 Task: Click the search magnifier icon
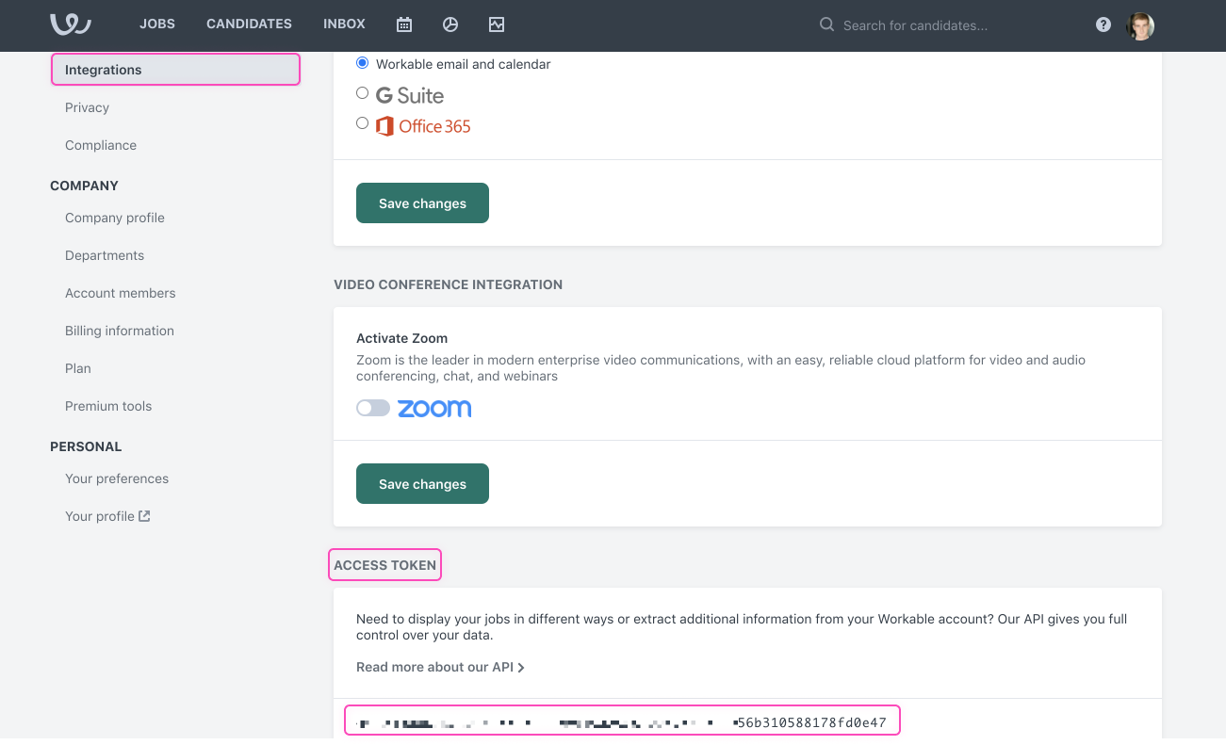[826, 24]
